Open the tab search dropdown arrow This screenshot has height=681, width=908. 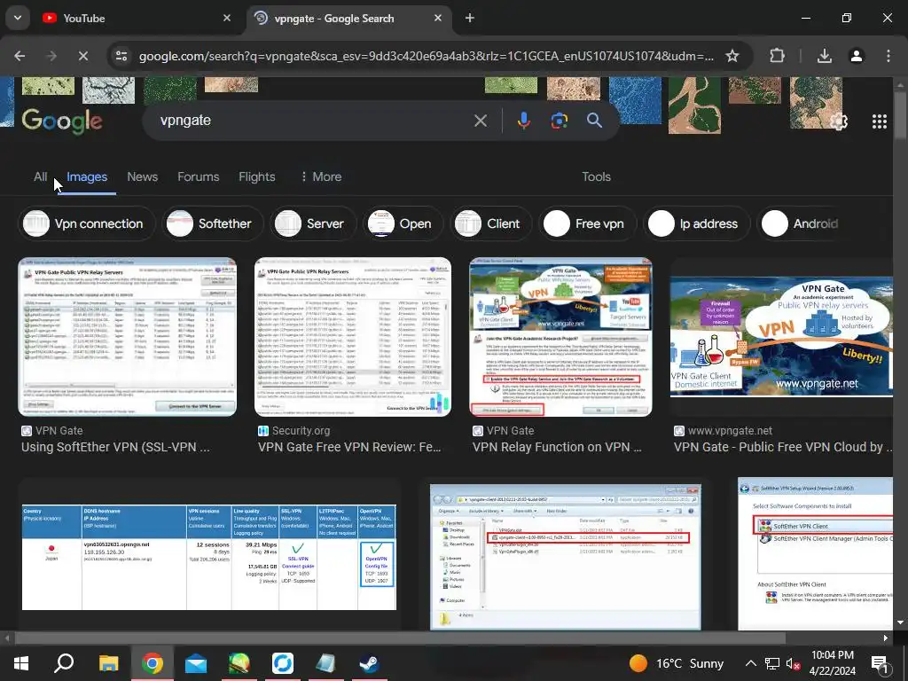18,18
